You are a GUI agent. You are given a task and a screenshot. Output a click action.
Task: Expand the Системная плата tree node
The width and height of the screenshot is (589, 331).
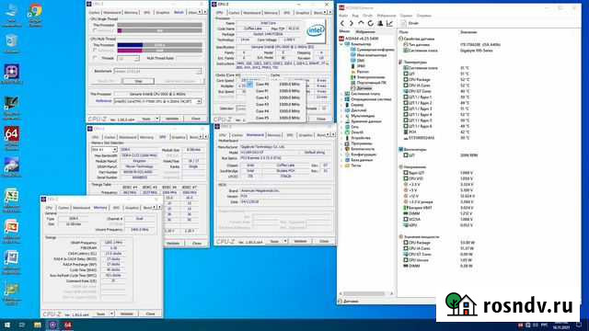(x=341, y=94)
